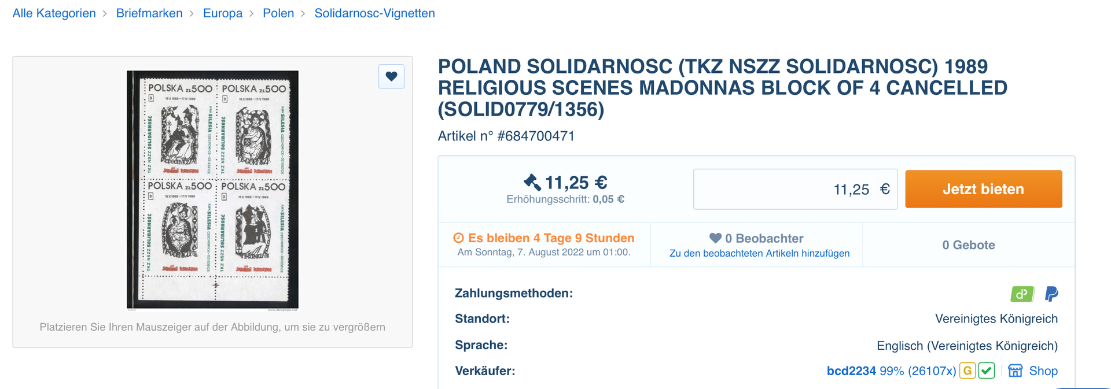This screenshot has height=389, width=1111.
Task: Click the orange clock time-remaining icon
Action: pyautogui.click(x=458, y=238)
